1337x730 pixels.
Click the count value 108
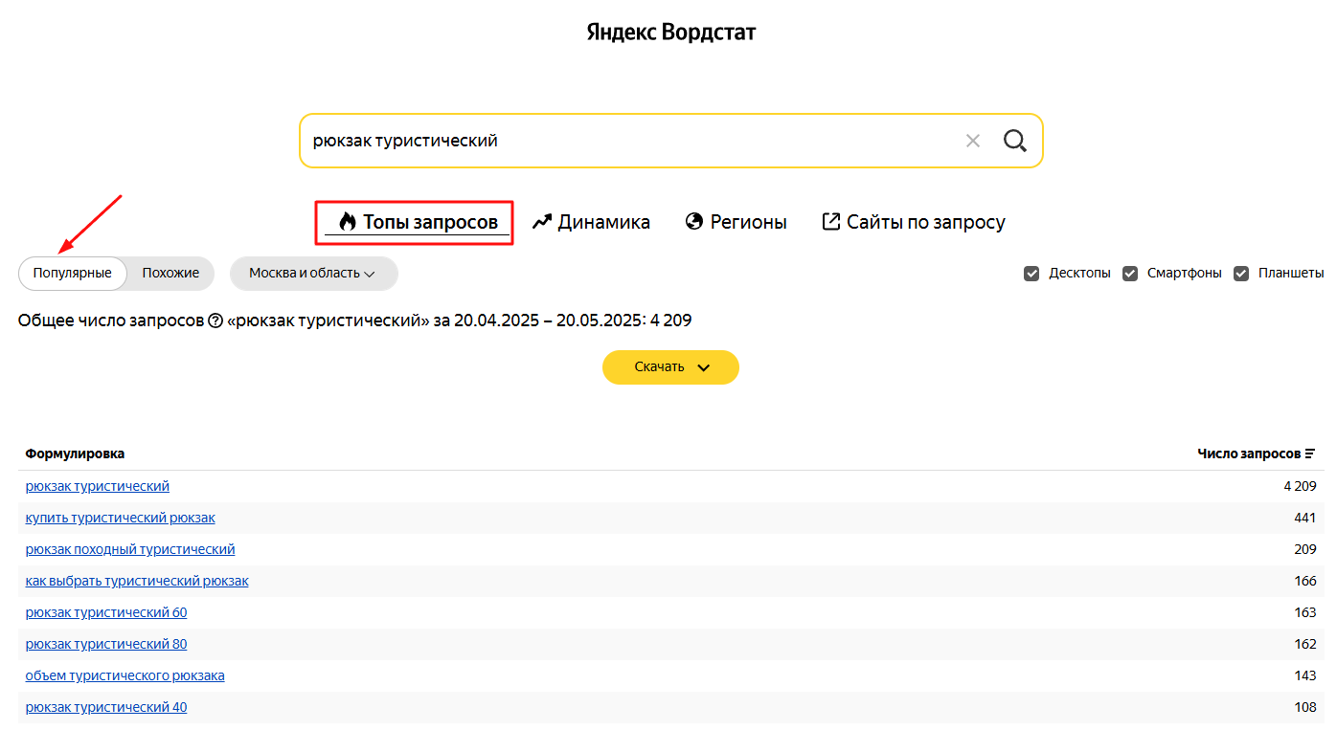click(x=1305, y=707)
